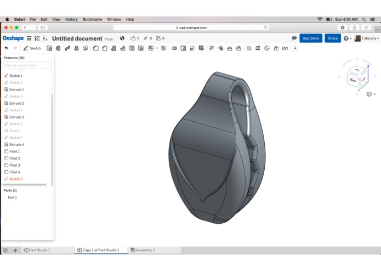This screenshot has width=381, height=271.
Task: Select the Delete part tool
Action: [x=201, y=48]
